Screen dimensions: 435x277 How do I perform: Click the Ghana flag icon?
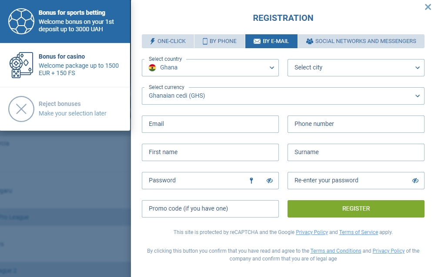[152, 68]
